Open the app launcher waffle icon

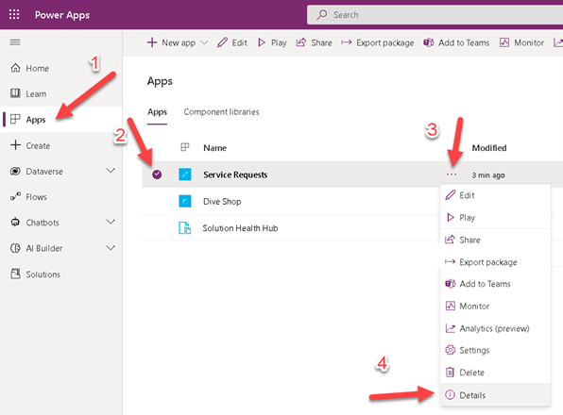[x=14, y=15]
